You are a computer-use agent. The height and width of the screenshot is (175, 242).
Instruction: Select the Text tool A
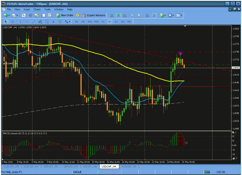[x=53, y=22]
